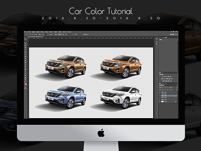Open the layer blend mode dropdown

tap(163, 88)
